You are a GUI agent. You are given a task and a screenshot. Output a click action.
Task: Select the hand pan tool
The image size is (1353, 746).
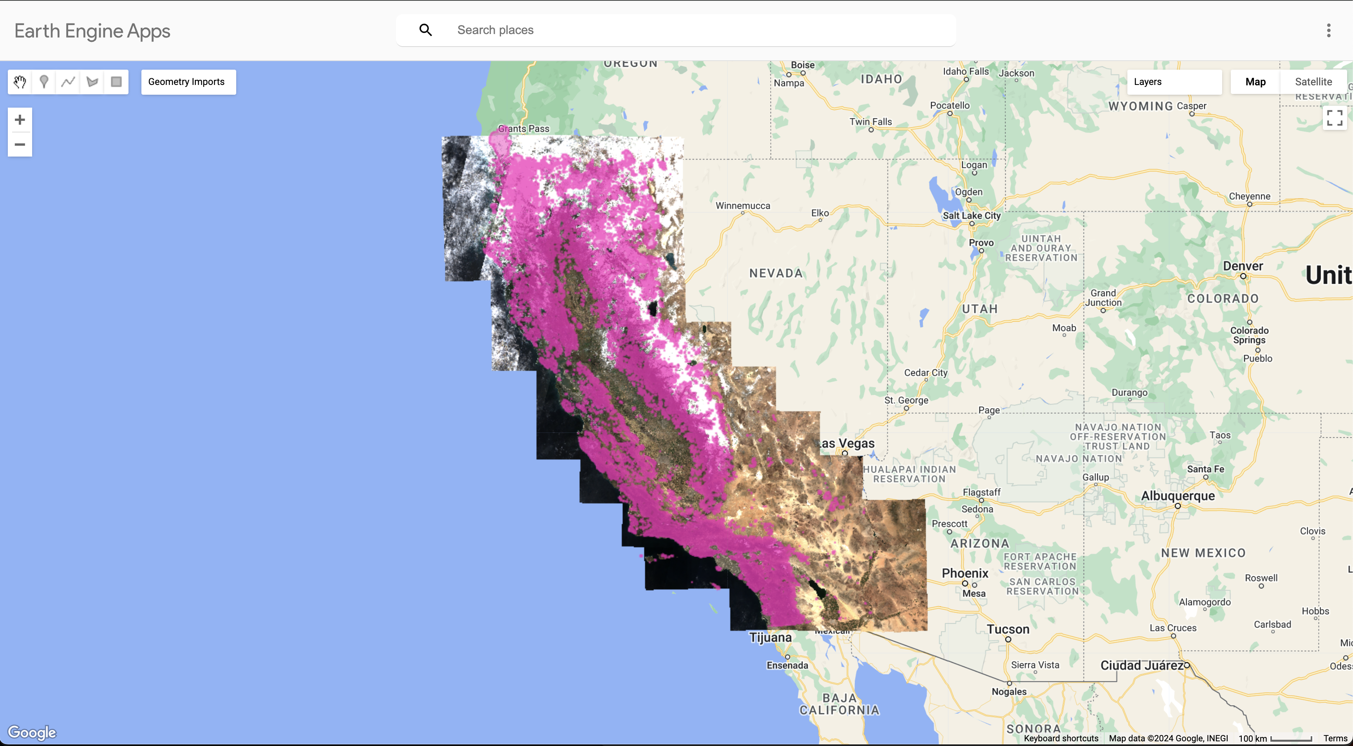point(20,82)
